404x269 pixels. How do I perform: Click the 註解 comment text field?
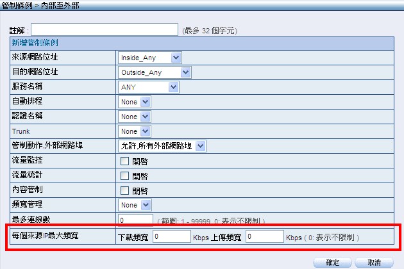tap(105, 29)
